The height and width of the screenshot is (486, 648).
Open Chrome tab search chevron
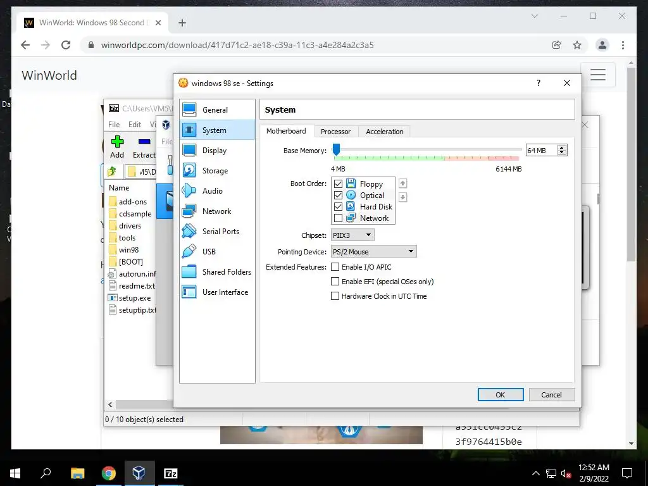[x=534, y=16]
